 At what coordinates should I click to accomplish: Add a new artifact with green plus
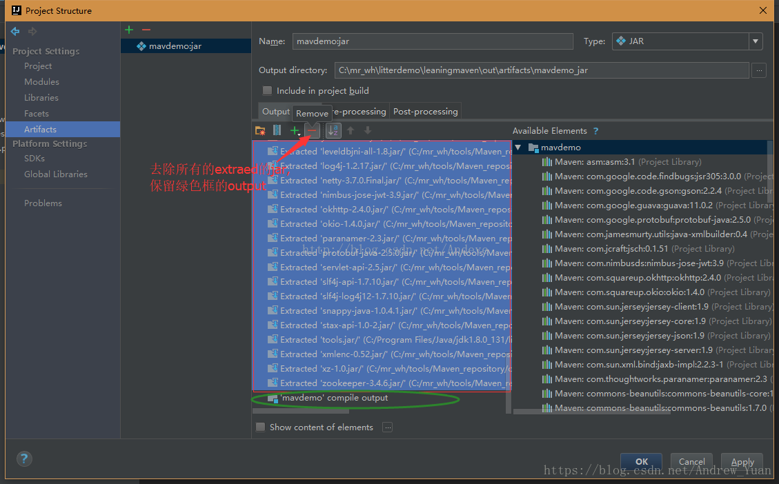(x=129, y=30)
